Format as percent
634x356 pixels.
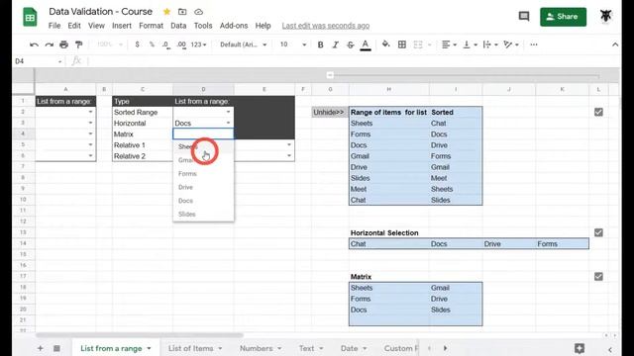coord(152,44)
